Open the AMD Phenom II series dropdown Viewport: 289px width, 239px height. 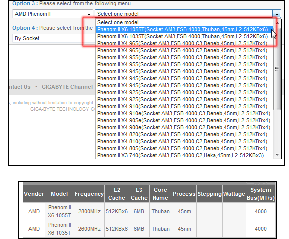(x=53, y=14)
